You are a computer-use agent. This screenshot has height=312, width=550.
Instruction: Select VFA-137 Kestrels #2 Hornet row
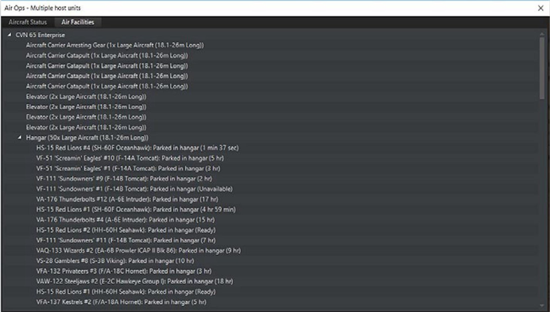(x=121, y=302)
